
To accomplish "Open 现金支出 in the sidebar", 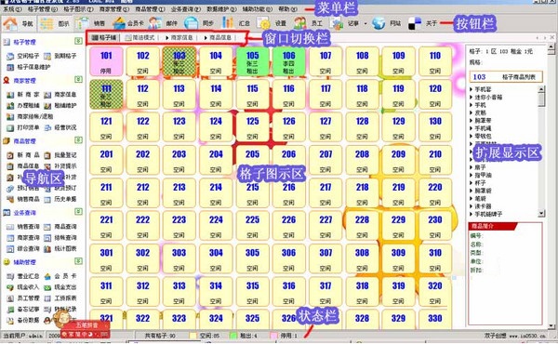I will [x=60, y=287].
